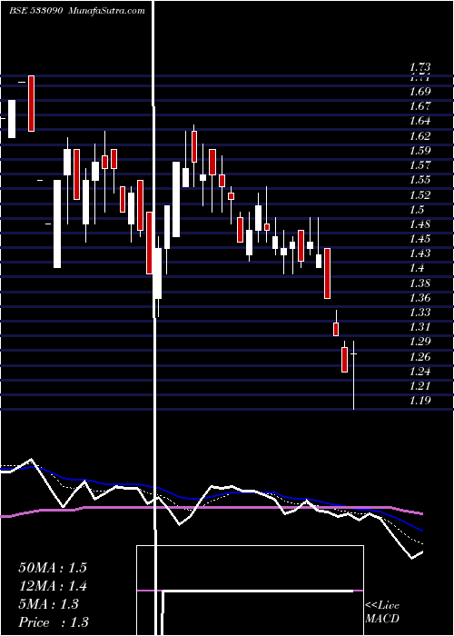Screen dimensions: 454x636
Task: Select the tallest red candle near 1.71
Action: click(31, 104)
